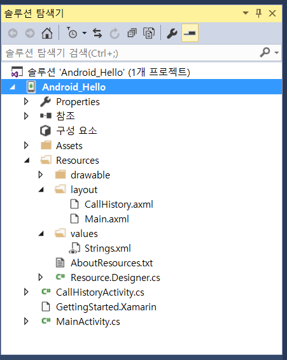Toggle the Auto Hide pin icon
Viewport: 287px width, 360px height.
tap(258, 13)
